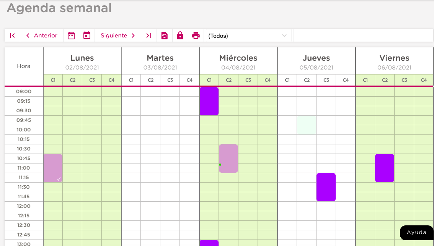The width and height of the screenshot is (434, 246).
Task: Open Friday's purple 10:45 appointment in C2
Action: [x=385, y=168]
